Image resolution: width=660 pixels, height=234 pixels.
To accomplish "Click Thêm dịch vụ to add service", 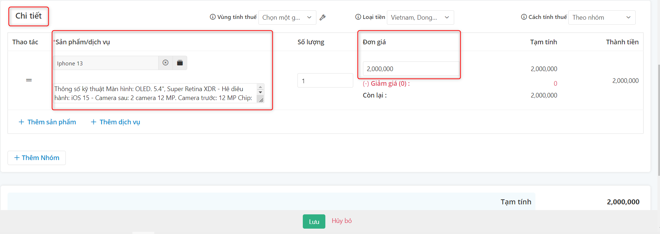I will pyautogui.click(x=116, y=122).
